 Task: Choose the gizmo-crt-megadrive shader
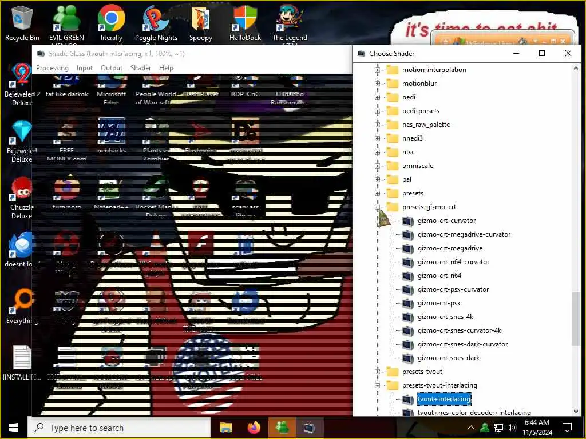[450, 248]
